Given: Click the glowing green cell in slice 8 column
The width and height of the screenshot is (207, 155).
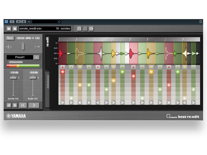Looking at the screenshot, I should [x=122, y=72].
